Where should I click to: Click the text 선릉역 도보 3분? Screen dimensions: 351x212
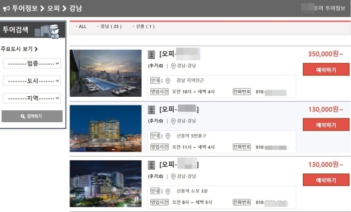pyautogui.click(x=192, y=191)
